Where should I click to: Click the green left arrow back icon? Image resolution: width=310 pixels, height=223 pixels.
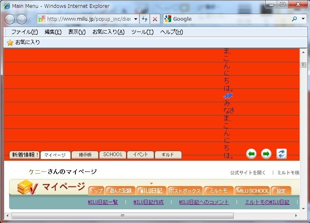point(251,154)
